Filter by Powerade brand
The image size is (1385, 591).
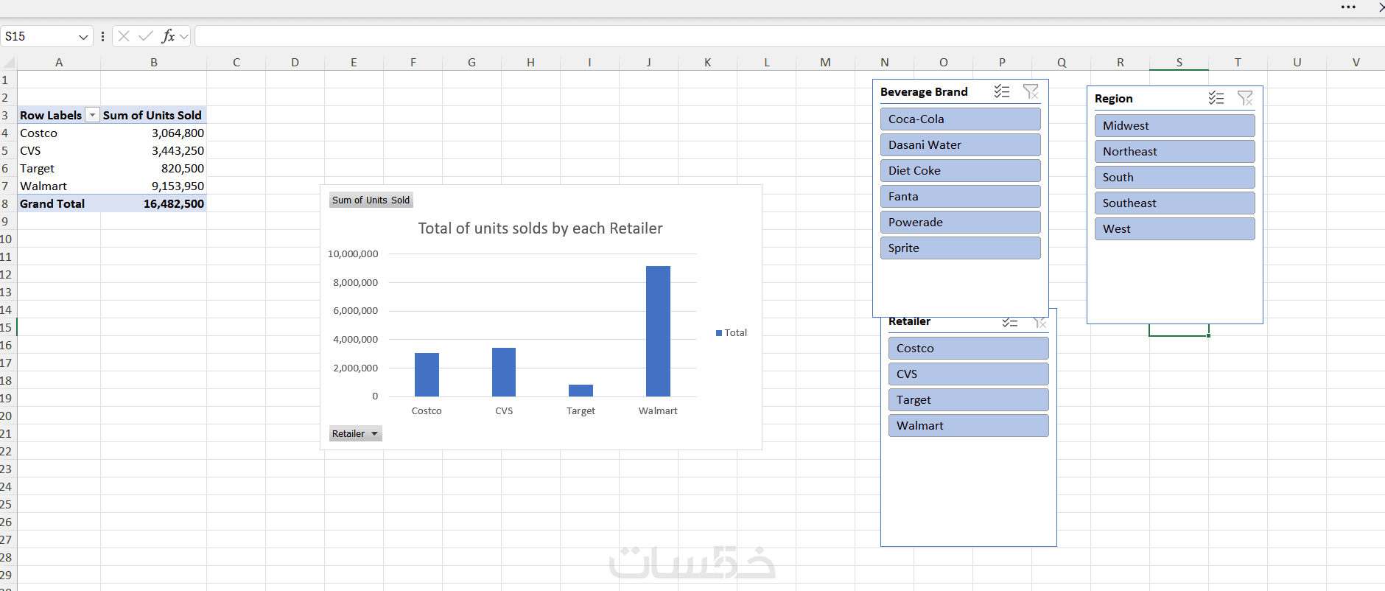(x=960, y=222)
